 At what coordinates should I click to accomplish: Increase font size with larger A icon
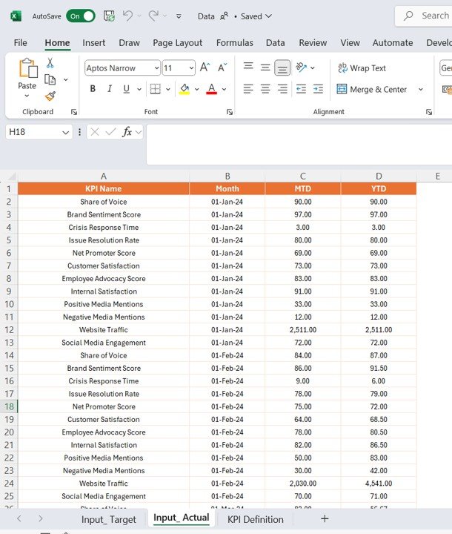click(205, 67)
